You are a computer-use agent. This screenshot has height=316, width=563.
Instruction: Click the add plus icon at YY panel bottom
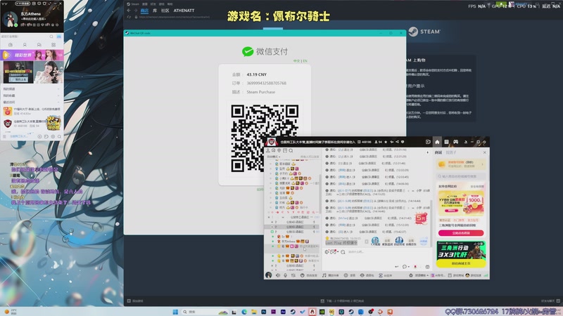[39, 136]
